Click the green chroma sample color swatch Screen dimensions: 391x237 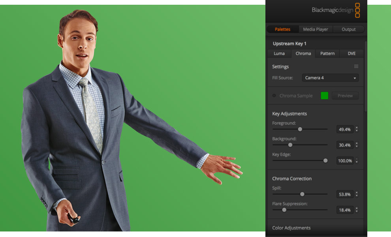click(324, 95)
